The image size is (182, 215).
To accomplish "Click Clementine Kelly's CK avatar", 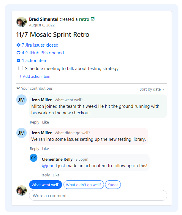I will [x=34, y=158].
